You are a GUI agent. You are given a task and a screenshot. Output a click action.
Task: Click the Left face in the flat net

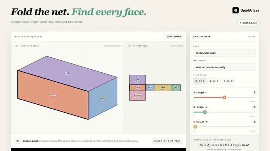(175, 88)
